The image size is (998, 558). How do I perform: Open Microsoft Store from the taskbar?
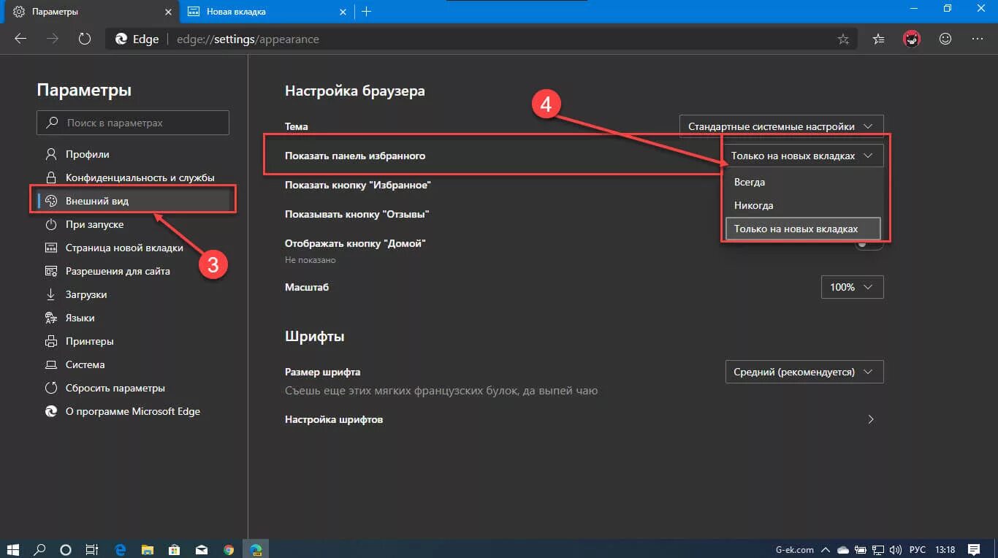(175, 549)
